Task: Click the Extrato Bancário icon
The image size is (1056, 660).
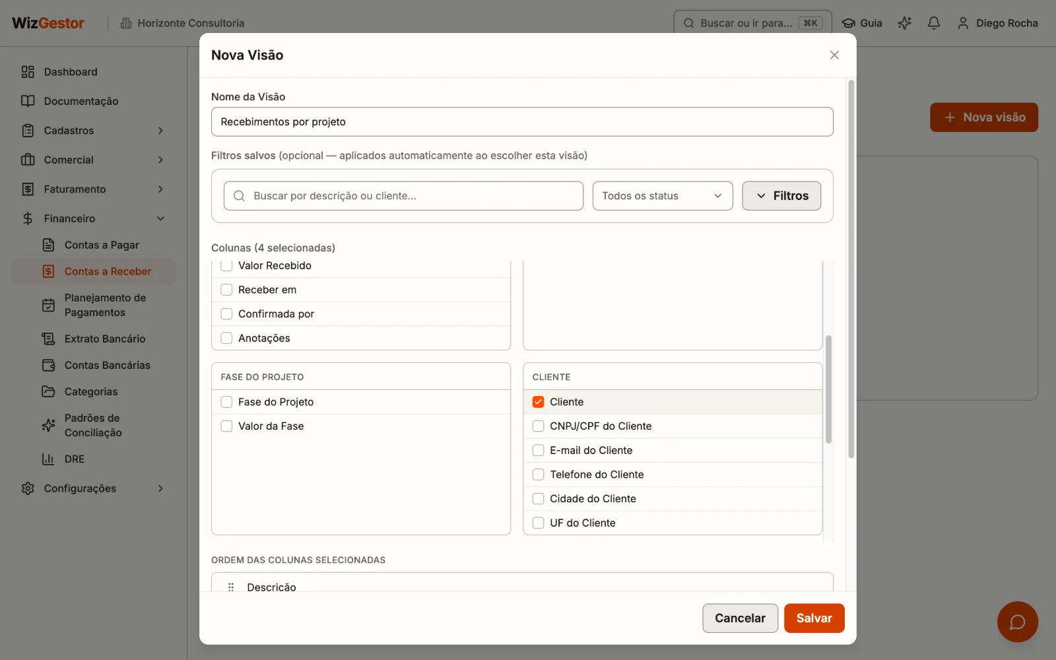Action: [x=48, y=339]
